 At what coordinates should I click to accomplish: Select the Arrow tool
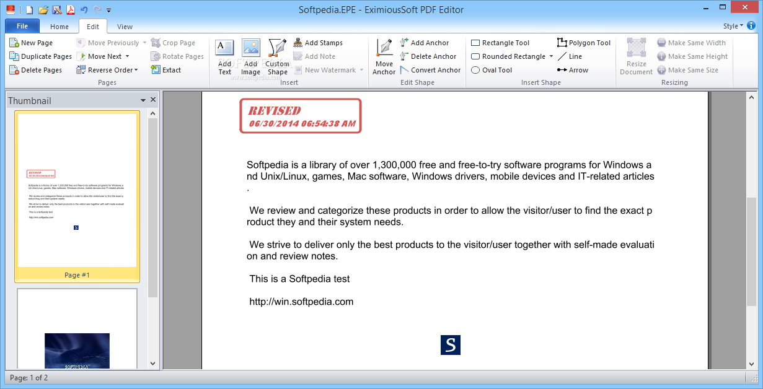tap(573, 70)
